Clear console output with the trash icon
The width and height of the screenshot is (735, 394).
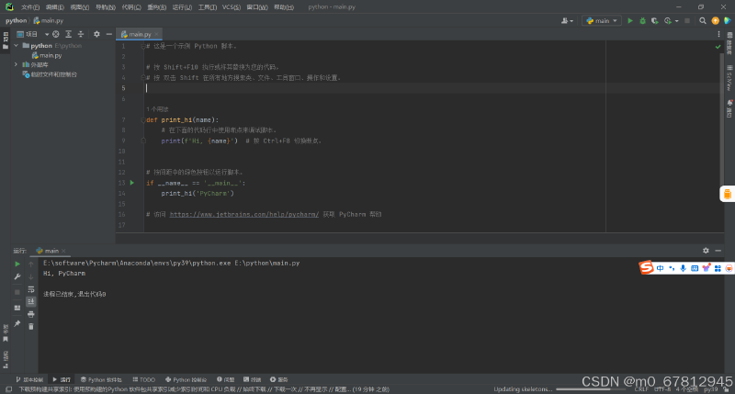pyautogui.click(x=31, y=326)
